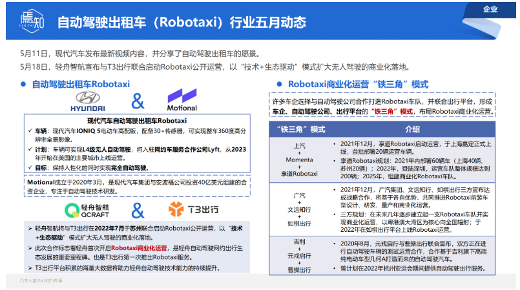Click the 企业 tab label

click(x=490, y=9)
